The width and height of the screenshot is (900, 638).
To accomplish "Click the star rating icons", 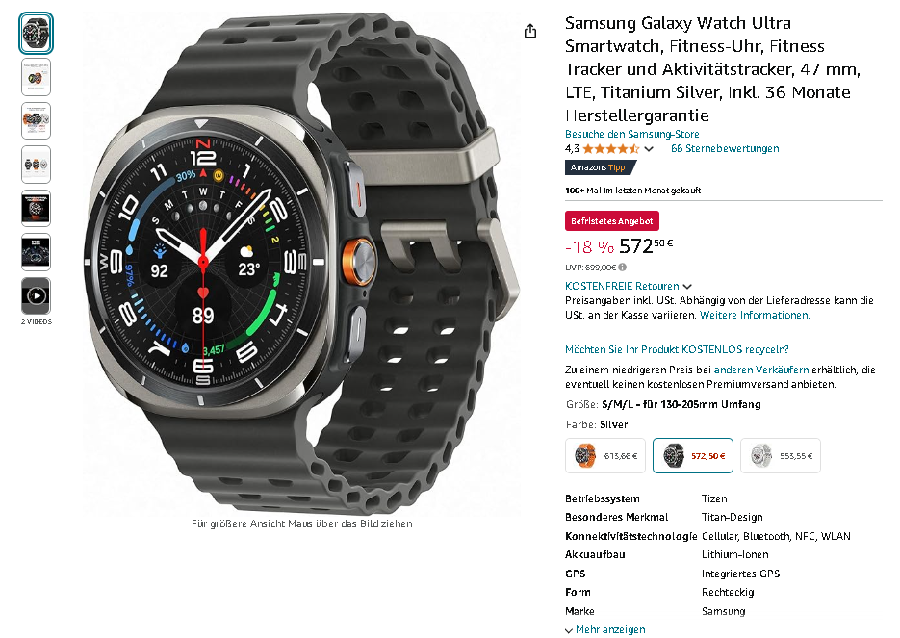I will [610, 149].
